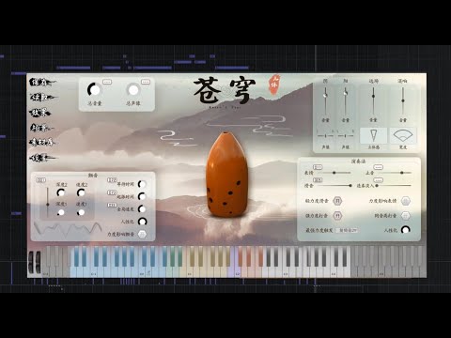The height and width of the screenshot is (338, 451).
Task: Click the 上音 horizontal slider
Action: pyautogui.click(x=395, y=173)
